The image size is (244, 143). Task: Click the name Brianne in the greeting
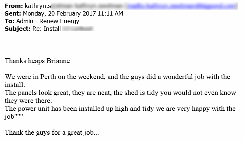(x=58, y=61)
